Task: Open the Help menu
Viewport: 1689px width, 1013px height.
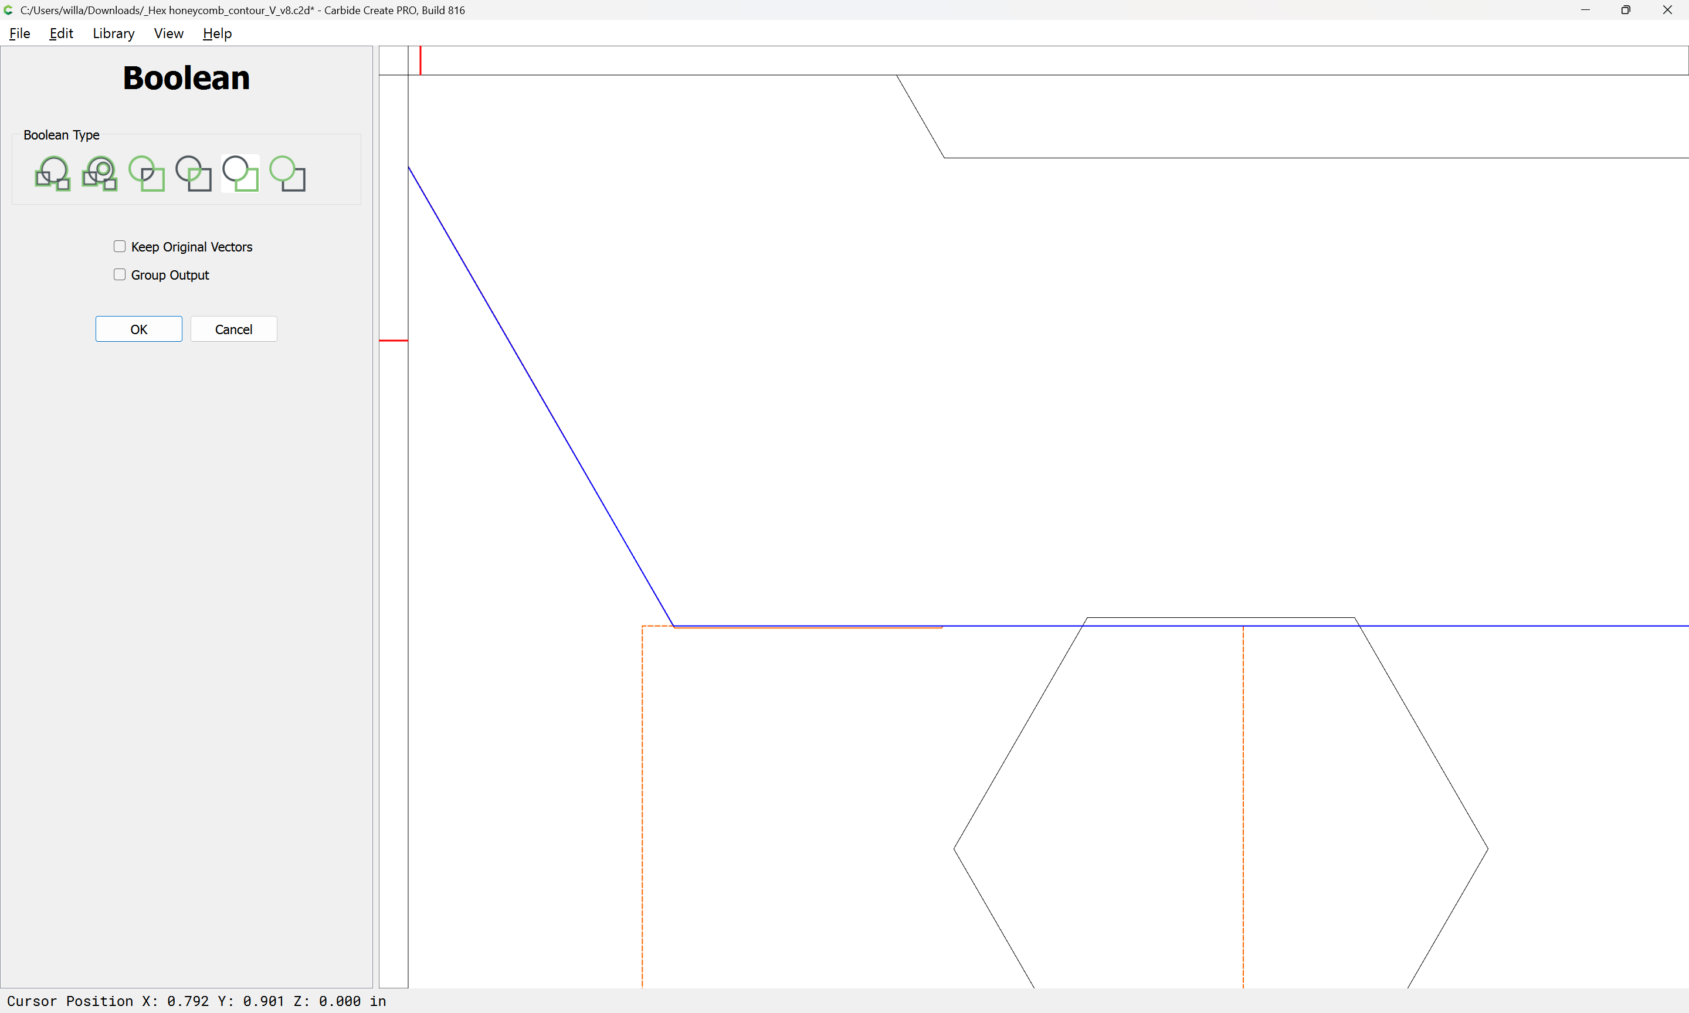Action: coord(217,33)
